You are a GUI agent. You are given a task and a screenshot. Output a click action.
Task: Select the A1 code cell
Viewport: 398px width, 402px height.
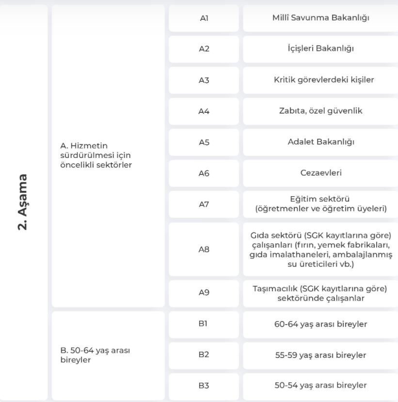(x=204, y=18)
